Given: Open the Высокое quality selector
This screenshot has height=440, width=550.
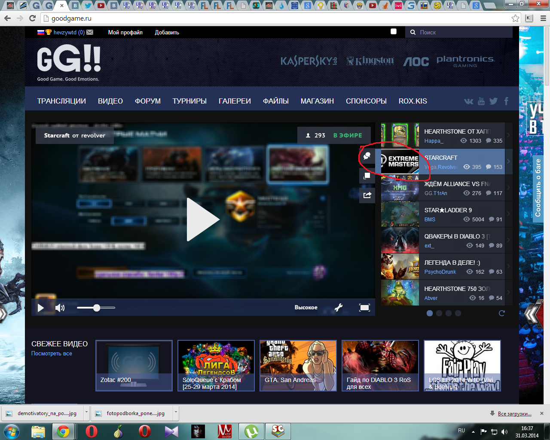Looking at the screenshot, I should (x=306, y=307).
